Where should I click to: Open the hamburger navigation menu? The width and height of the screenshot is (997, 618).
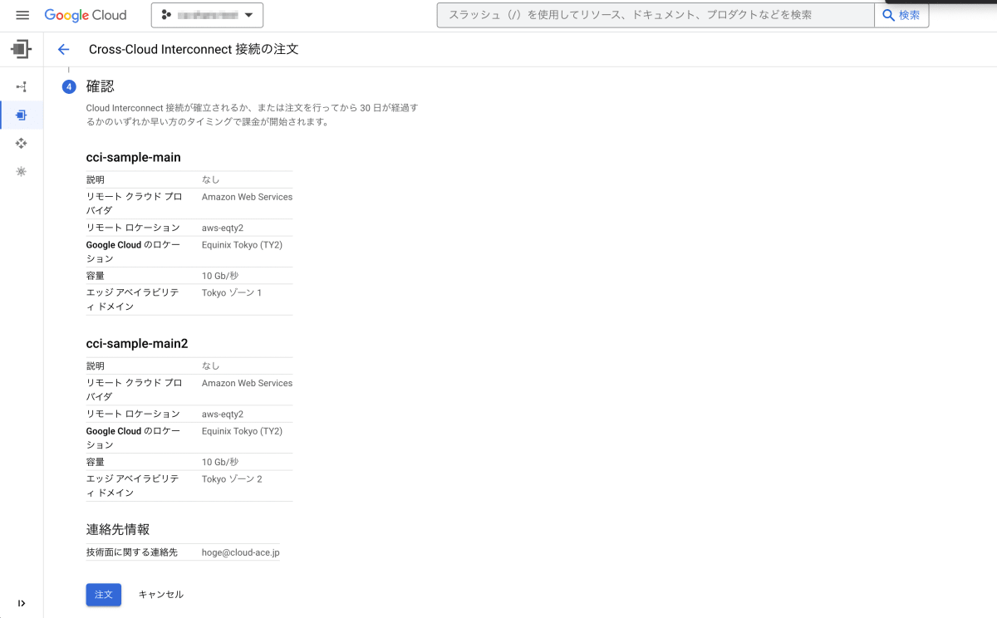pyautogui.click(x=22, y=15)
